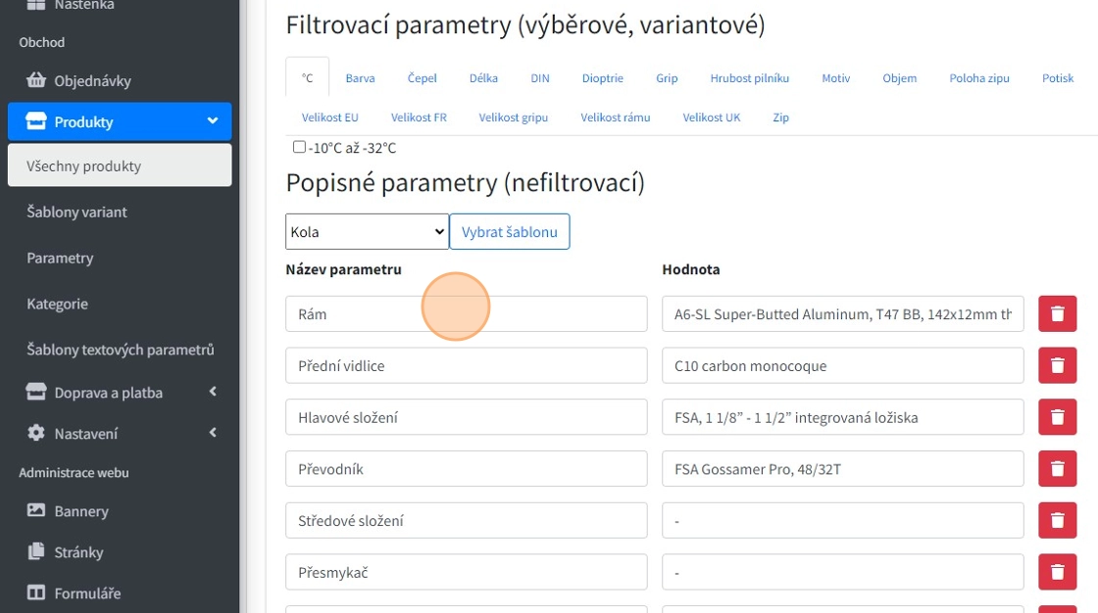Click the Přední vidlice value input field
The image size is (1098, 613).
[842, 365]
